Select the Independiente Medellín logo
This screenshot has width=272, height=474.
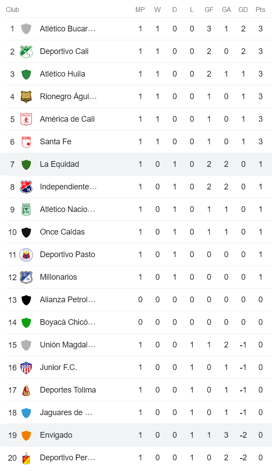pos(26,187)
